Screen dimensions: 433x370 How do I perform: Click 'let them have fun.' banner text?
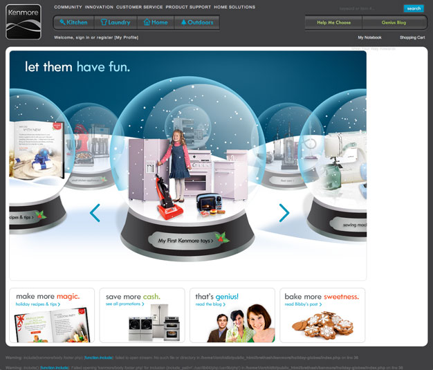77,66
